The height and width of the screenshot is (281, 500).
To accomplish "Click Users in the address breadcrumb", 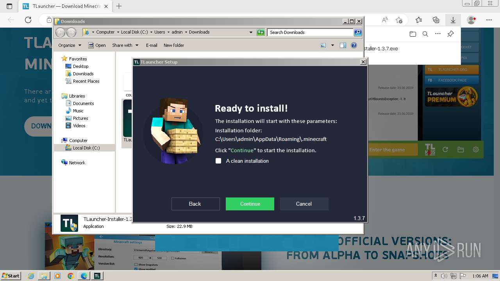I will (x=159, y=32).
